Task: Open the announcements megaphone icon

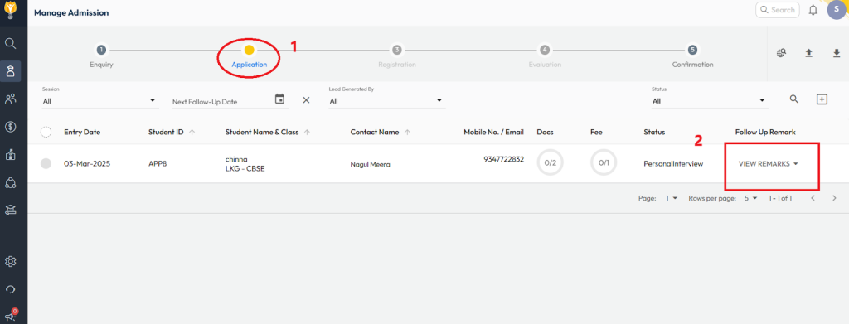Action: point(10,317)
